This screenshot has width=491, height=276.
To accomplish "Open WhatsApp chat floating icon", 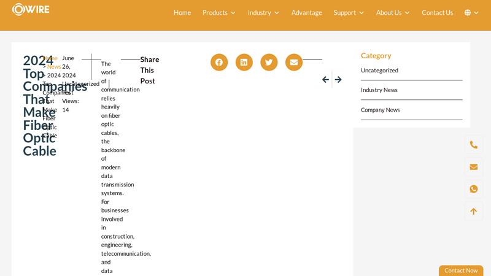I will pyautogui.click(x=473, y=189).
